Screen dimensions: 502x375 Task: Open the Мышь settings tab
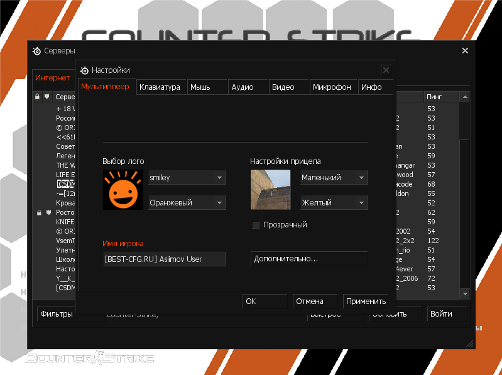tap(207, 87)
